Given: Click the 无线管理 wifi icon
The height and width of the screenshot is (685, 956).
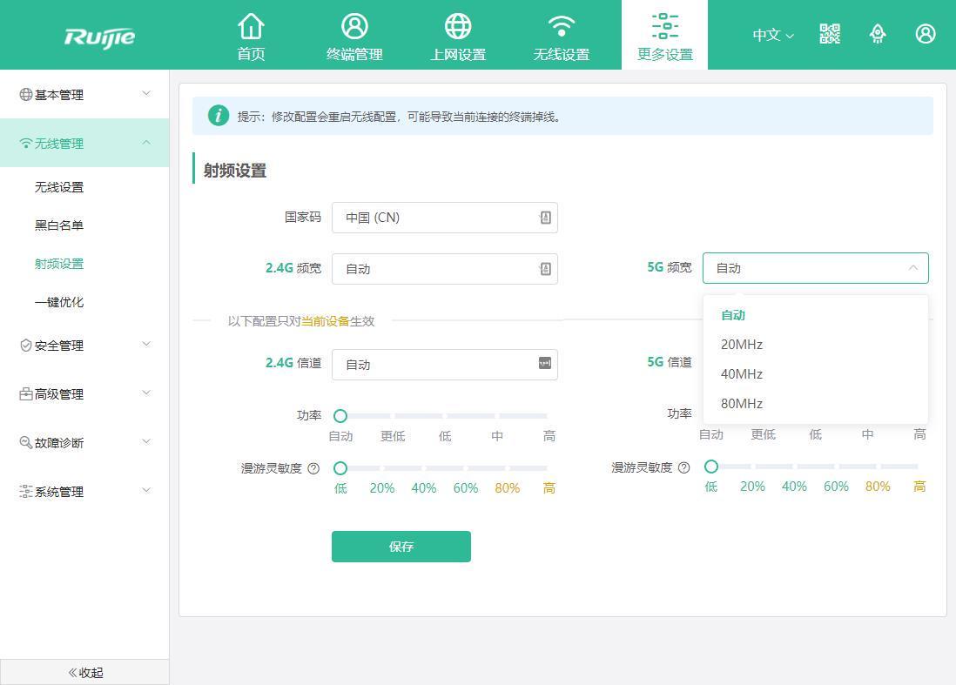Looking at the screenshot, I should (25, 144).
